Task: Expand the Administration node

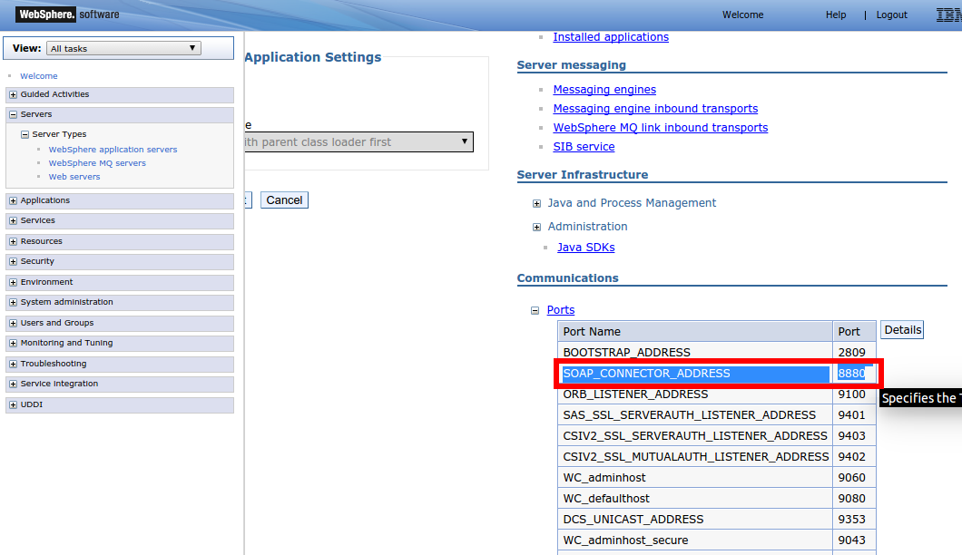Action: pos(537,227)
